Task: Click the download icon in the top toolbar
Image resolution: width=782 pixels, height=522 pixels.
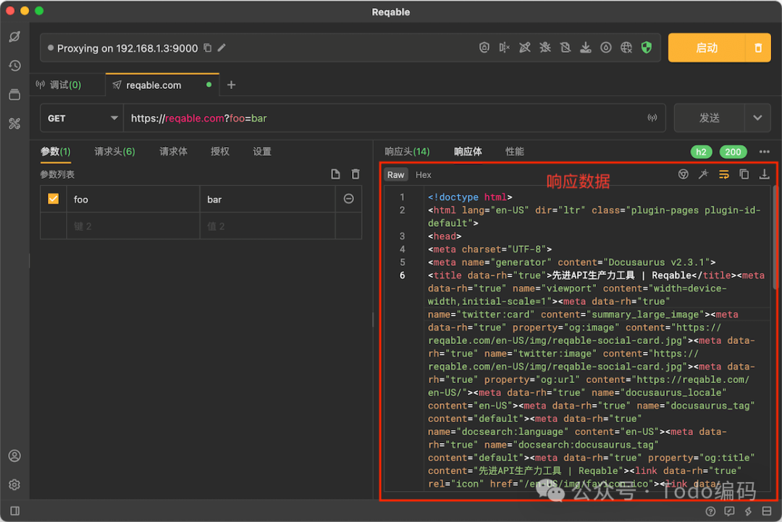Action: point(586,46)
